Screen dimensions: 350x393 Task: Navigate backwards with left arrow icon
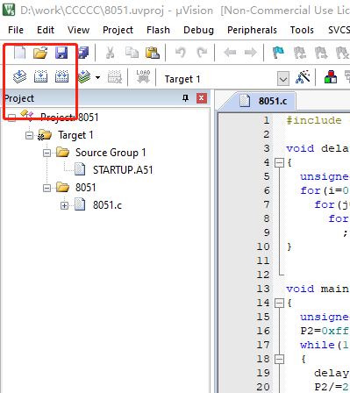click(x=230, y=53)
